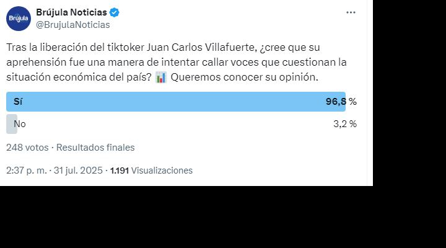Image resolution: width=446 pixels, height=248 pixels.
Task: Click the small gray No poll bar
Action: click(x=12, y=124)
